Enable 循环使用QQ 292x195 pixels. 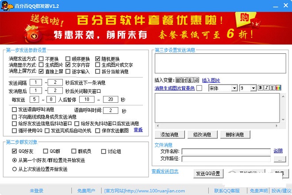click(14, 131)
